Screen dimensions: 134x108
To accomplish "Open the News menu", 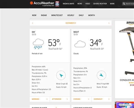I will (80, 4).
